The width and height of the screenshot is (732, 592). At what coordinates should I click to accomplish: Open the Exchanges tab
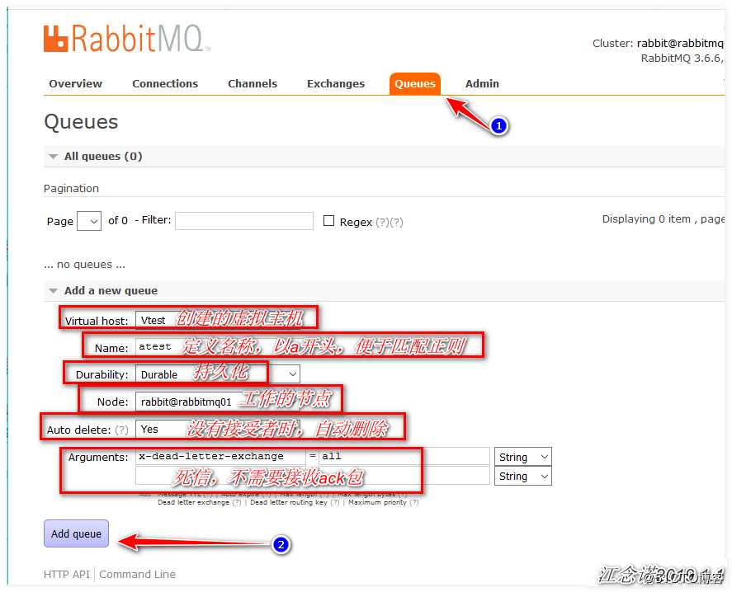click(336, 83)
